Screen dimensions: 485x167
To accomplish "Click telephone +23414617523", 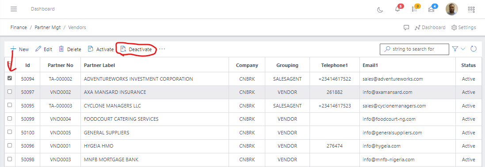I will point(334,106).
